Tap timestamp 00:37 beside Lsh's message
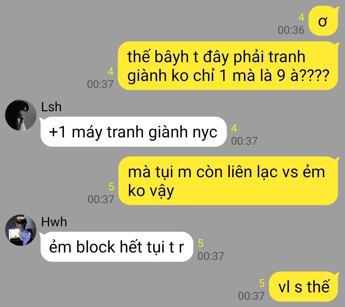The height and width of the screenshot is (307, 345). [244, 141]
